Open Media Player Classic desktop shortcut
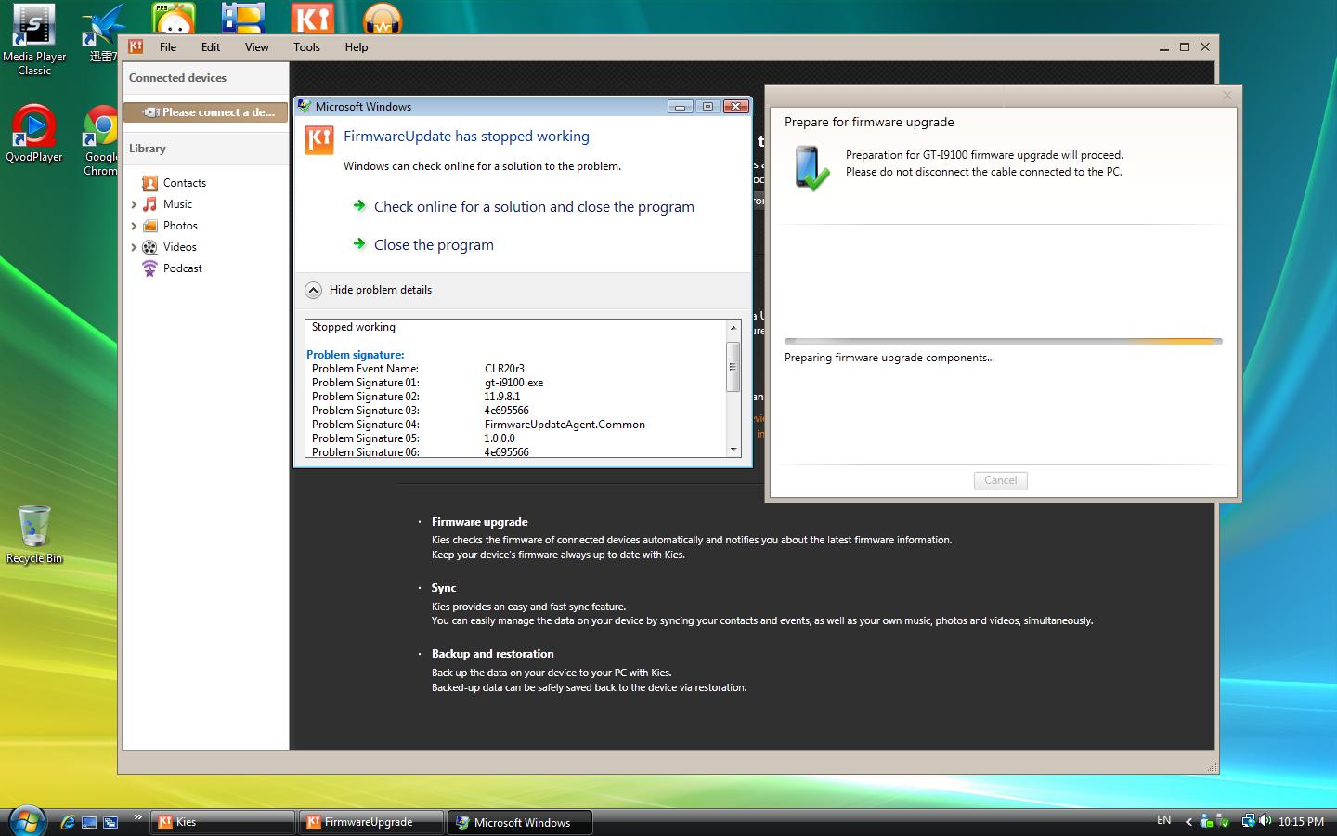Image resolution: width=1337 pixels, height=836 pixels. (33, 40)
